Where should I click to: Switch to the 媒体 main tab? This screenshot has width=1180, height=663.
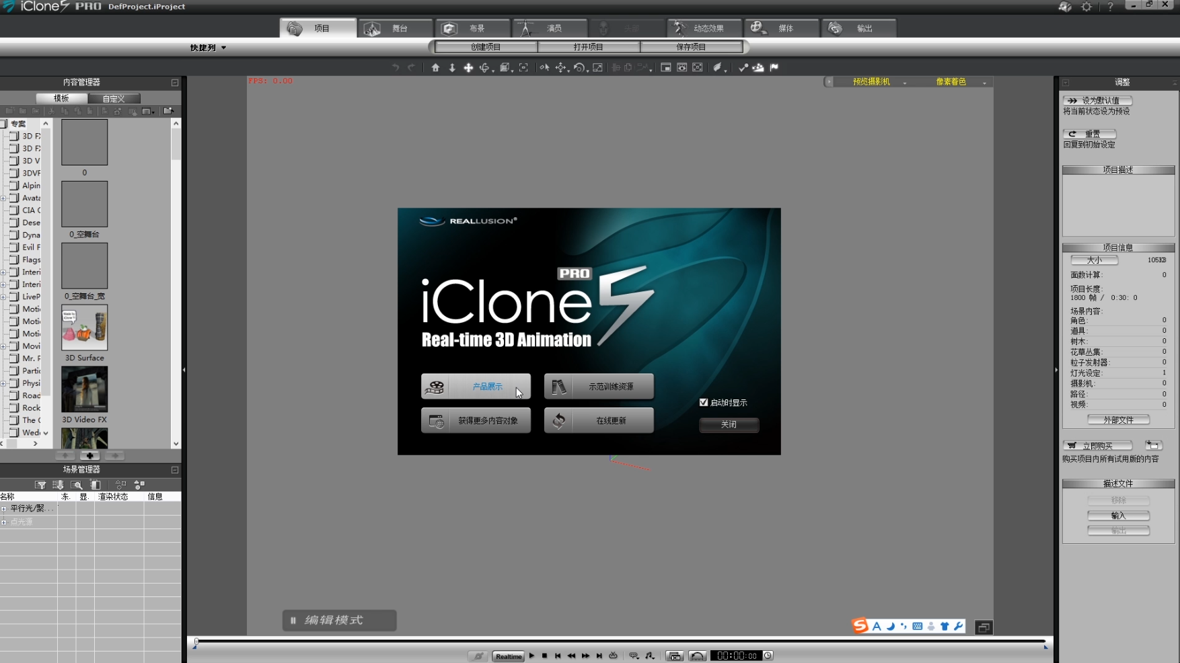click(782, 28)
